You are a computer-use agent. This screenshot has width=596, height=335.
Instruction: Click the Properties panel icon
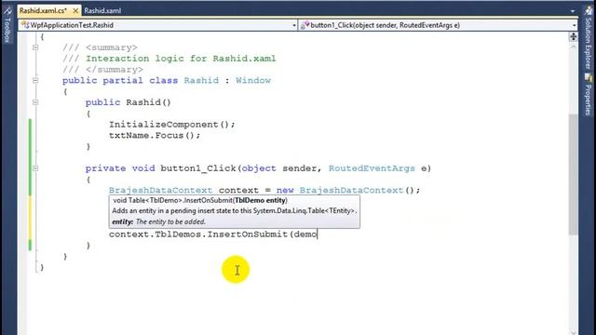click(x=589, y=77)
